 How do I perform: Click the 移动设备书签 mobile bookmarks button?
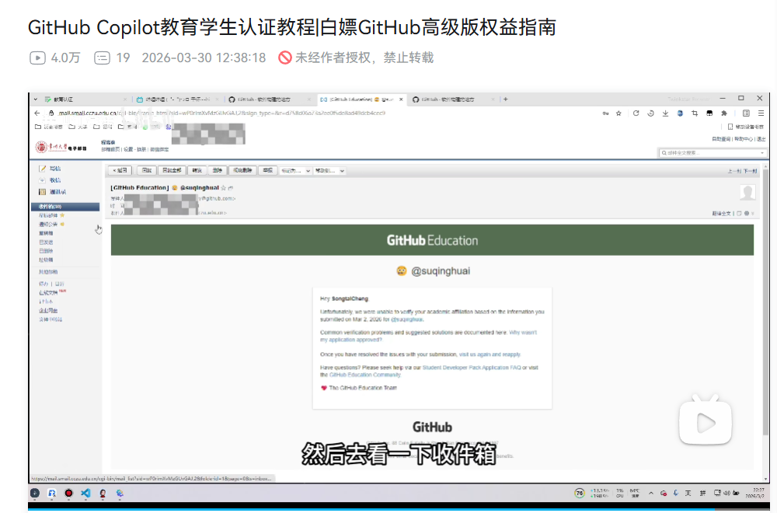[x=746, y=127]
